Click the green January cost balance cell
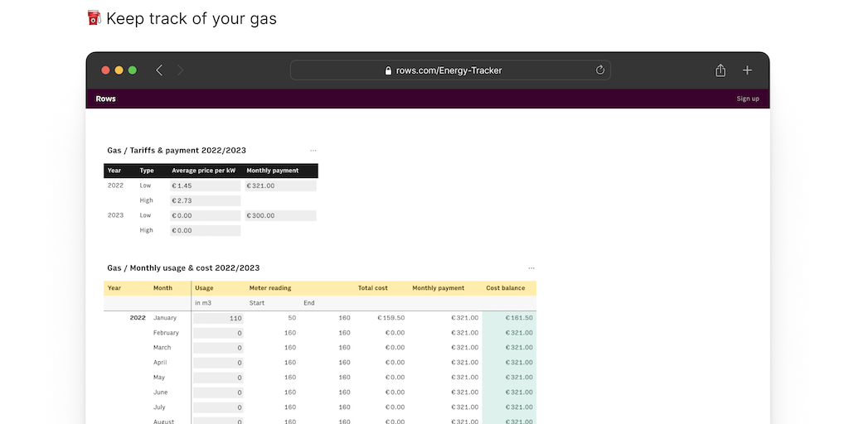This screenshot has height=424, width=849. click(509, 318)
